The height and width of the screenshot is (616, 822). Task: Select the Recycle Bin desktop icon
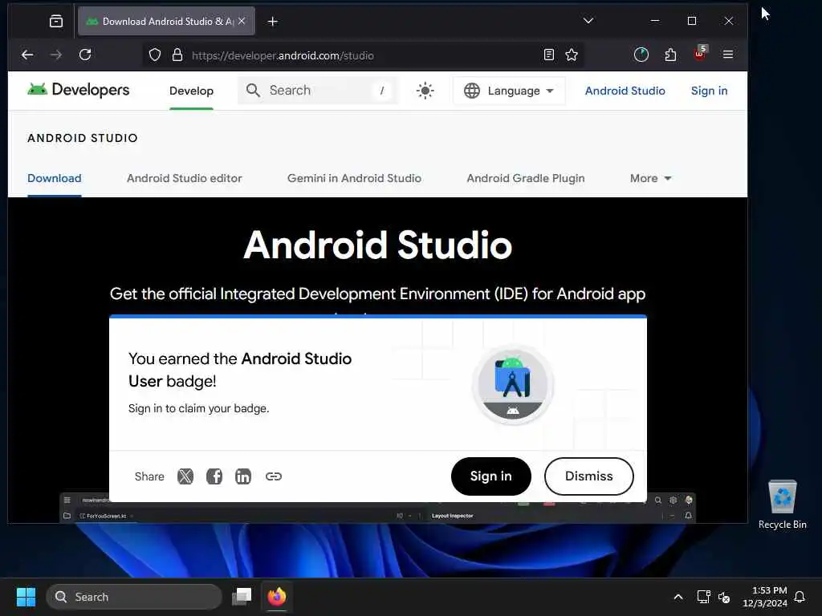[x=782, y=505]
